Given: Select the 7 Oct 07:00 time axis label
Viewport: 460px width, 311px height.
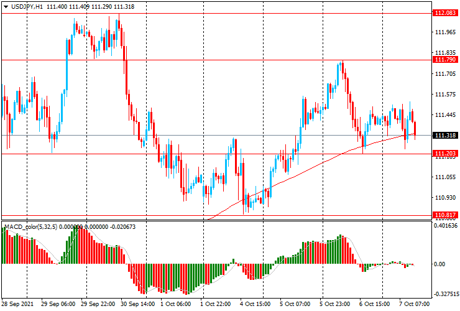Looking at the screenshot, I should [414, 304].
